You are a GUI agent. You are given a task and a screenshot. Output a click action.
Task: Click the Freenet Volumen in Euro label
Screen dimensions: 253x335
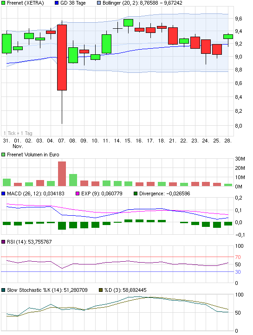33,155
